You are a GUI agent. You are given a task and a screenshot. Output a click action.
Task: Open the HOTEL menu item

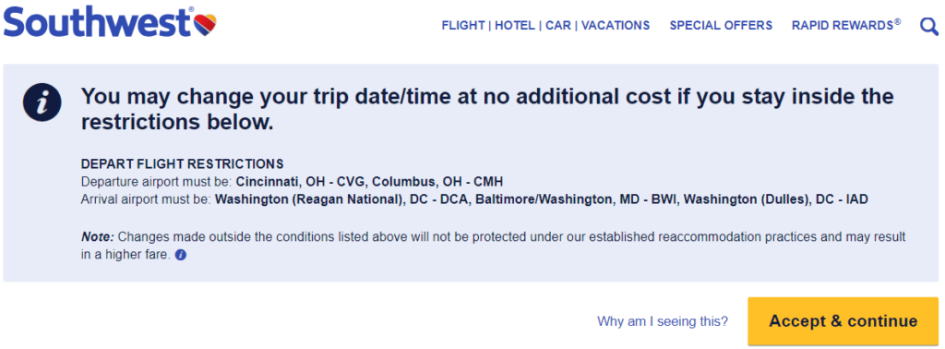515,25
